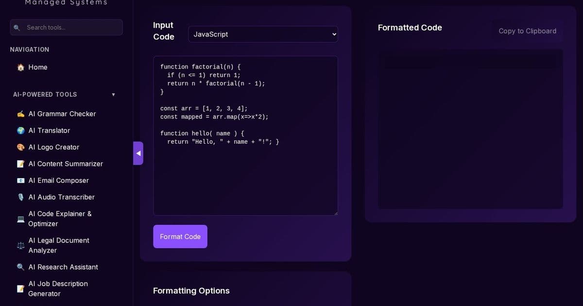Select the AI Email Composer envelope icon
Viewport: 583px width, 306px height.
click(20, 180)
